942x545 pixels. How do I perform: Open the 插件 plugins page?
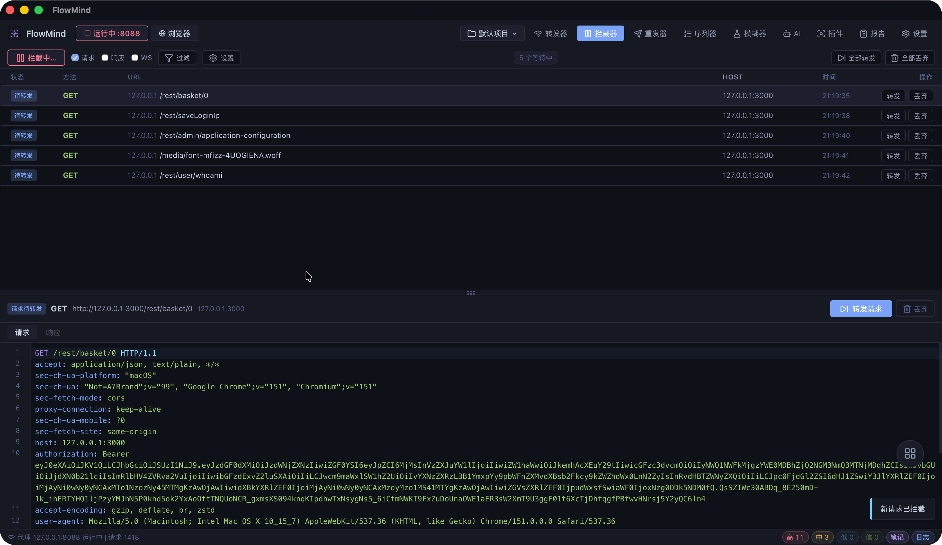click(830, 34)
